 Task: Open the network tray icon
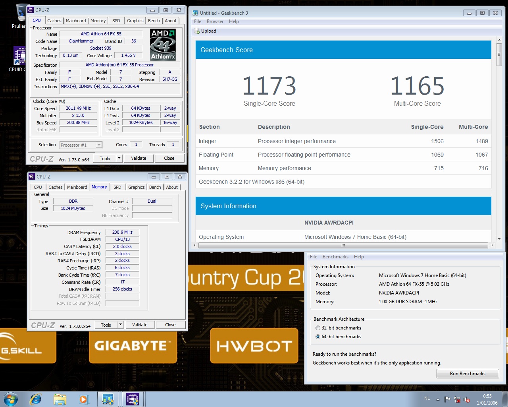[x=457, y=399]
